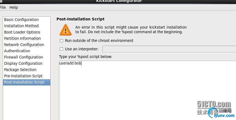Click the interpreter path text field
Screen dimensions: 236x120
[x=169, y=49]
